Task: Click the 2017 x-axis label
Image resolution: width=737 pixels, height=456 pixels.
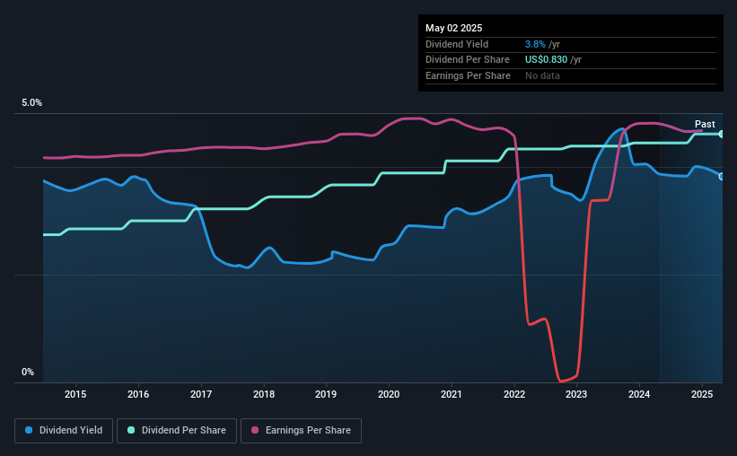Action: coord(201,394)
